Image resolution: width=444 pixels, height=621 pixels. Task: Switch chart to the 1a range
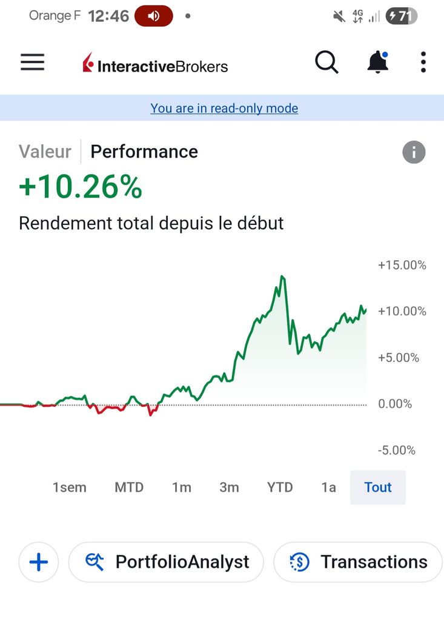tap(328, 487)
